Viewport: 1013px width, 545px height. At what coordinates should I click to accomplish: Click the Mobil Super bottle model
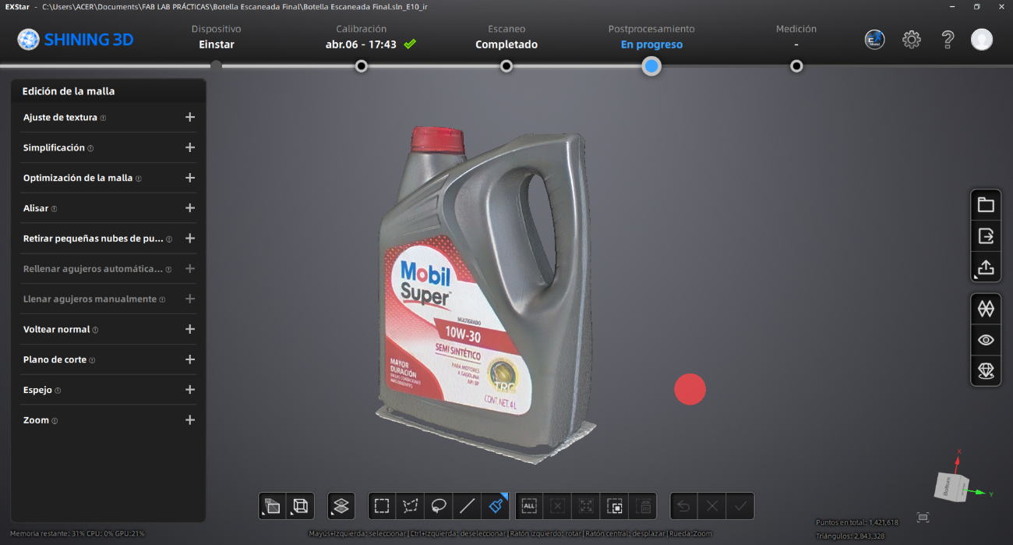(487, 296)
